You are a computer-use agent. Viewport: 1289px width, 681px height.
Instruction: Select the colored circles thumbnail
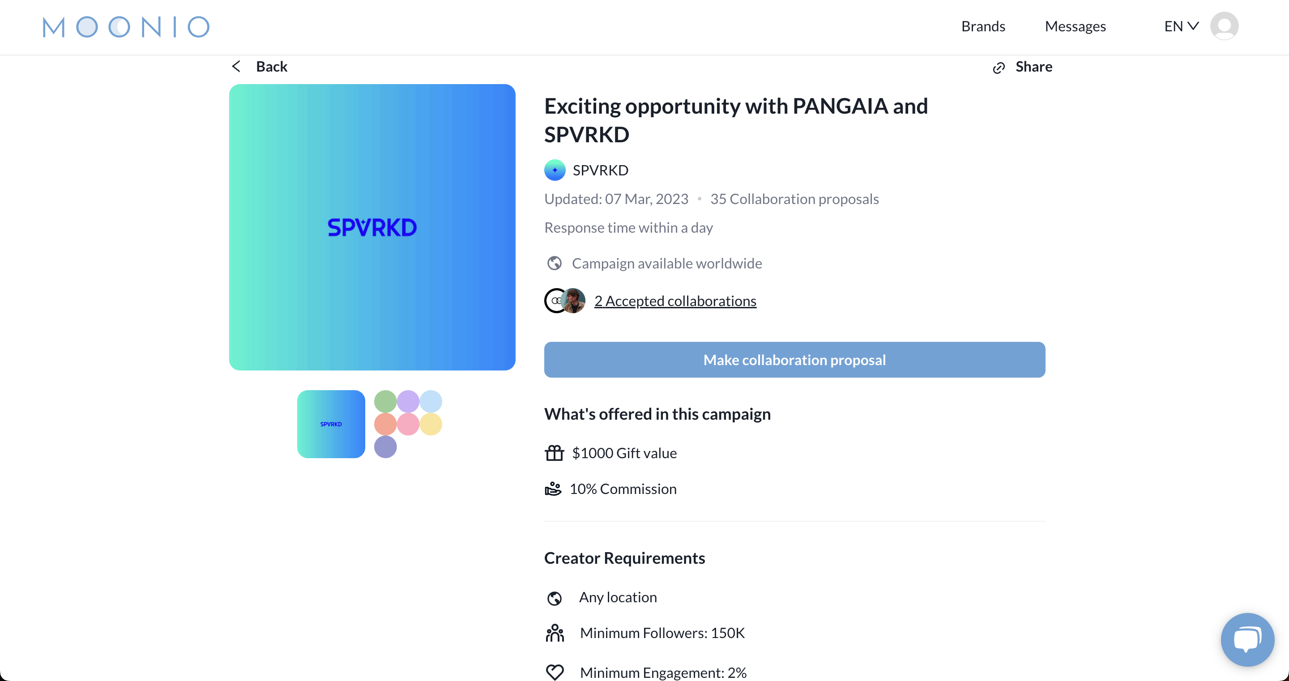coord(408,424)
